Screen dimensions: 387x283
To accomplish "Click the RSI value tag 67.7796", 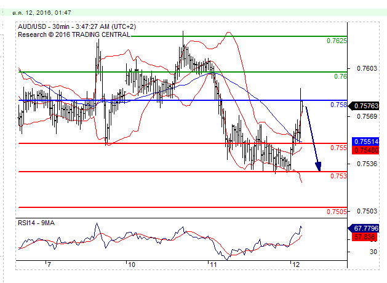I will (x=363, y=228).
